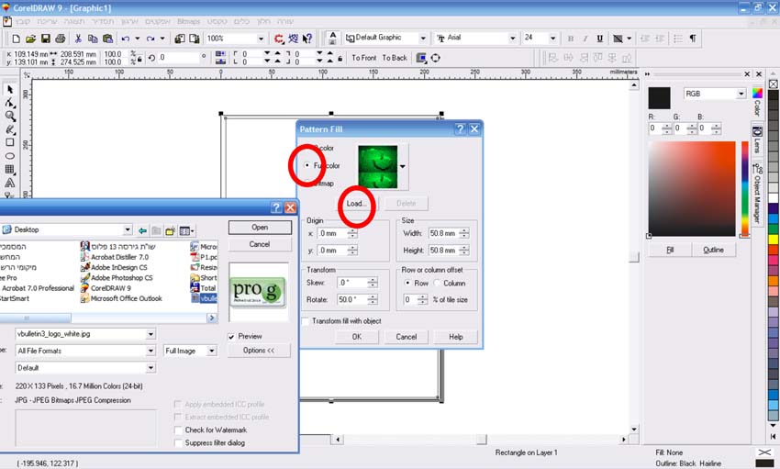
Task: Click Cancel in the Pattern Fill dialog
Action: (407, 337)
